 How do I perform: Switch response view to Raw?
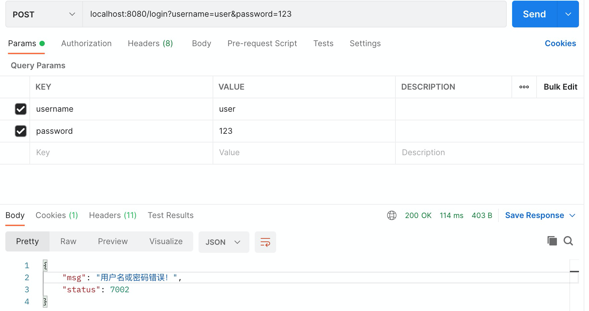[68, 241]
